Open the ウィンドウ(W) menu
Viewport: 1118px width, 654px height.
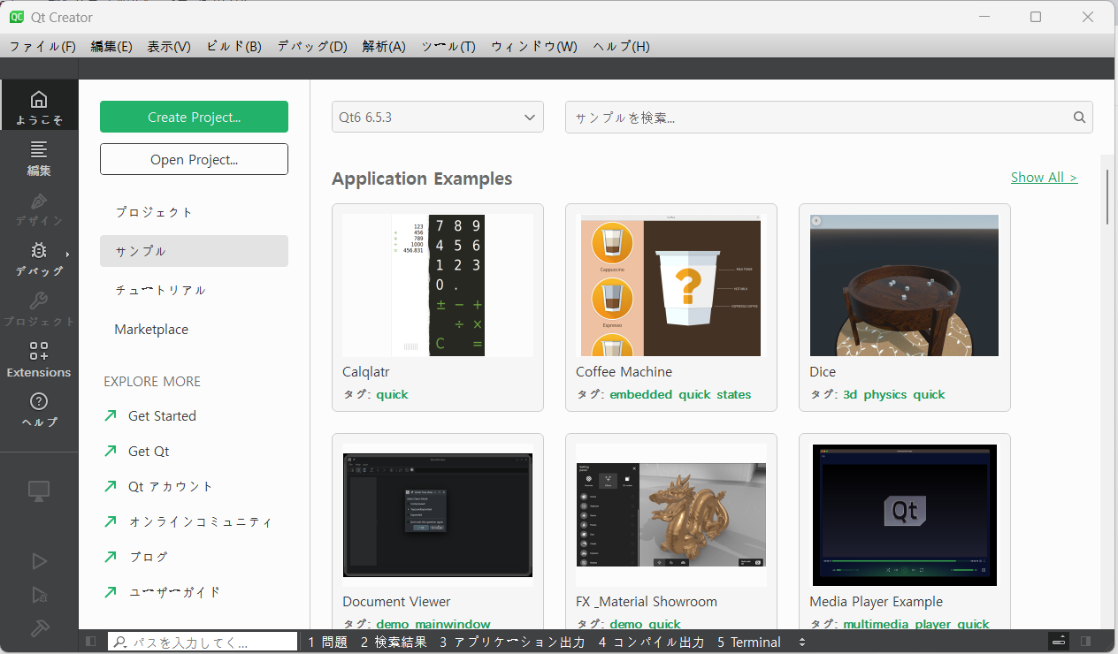pos(534,47)
